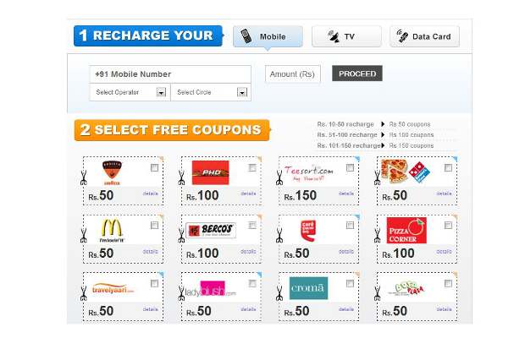The height and width of the screenshot is (338, 525).
Task: Click the Croma coupon logo
Action: [308, 288]
